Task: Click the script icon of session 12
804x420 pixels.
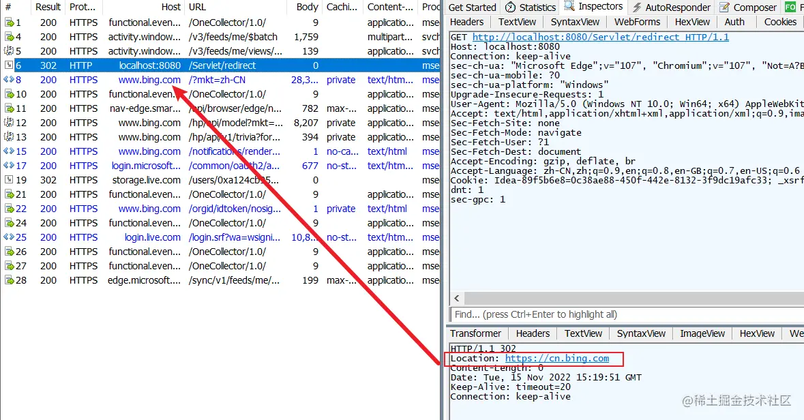Action: [10, 123]
